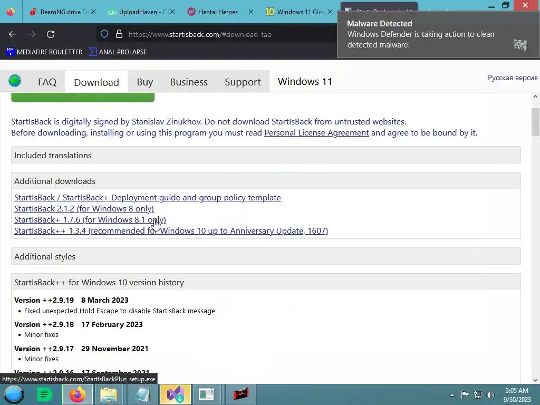Show hidden tray icons arrow

click(452, 395)
